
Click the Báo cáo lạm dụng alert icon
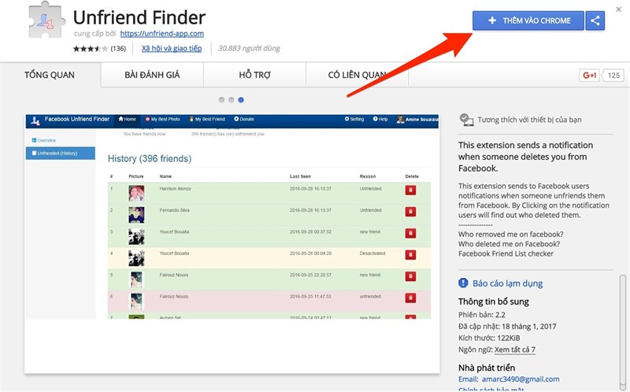463,283
